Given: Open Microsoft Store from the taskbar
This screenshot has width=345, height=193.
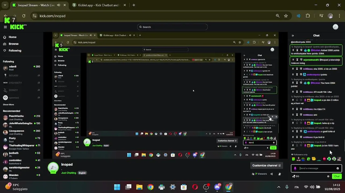Looking at the screenshot, I should (x=184, y=187).
